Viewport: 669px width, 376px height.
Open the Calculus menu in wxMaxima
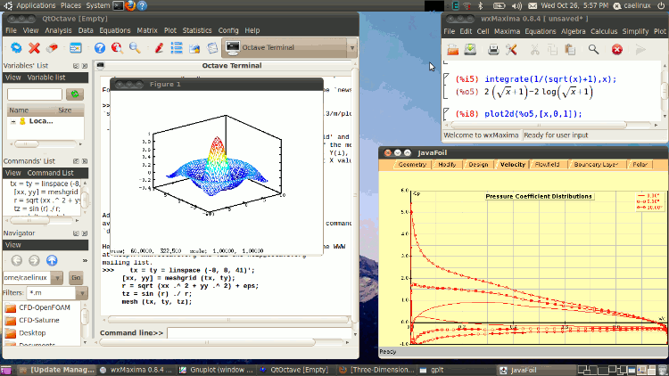(603, 30)
